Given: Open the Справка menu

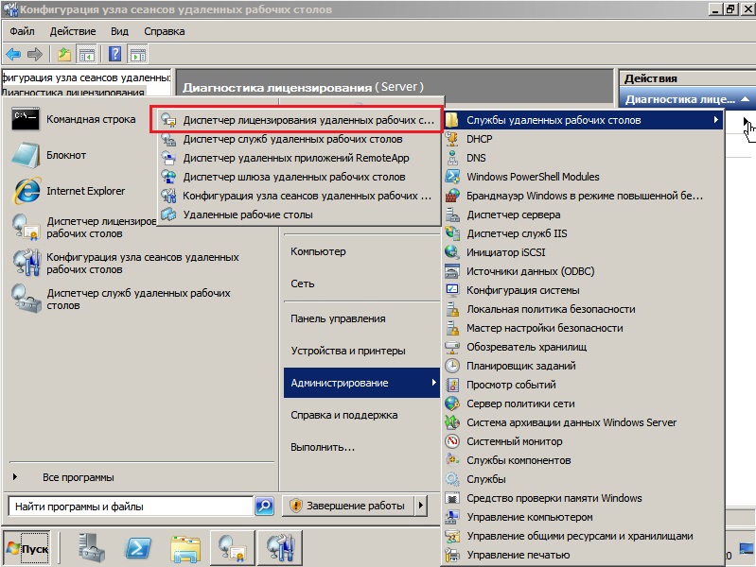Looking at the screenshot, I should coord(165,31).
